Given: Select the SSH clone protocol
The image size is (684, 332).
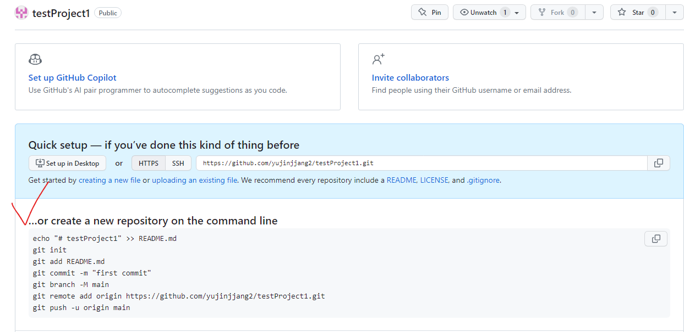Looking at the screenshot, I should click(x=178, y=163).
